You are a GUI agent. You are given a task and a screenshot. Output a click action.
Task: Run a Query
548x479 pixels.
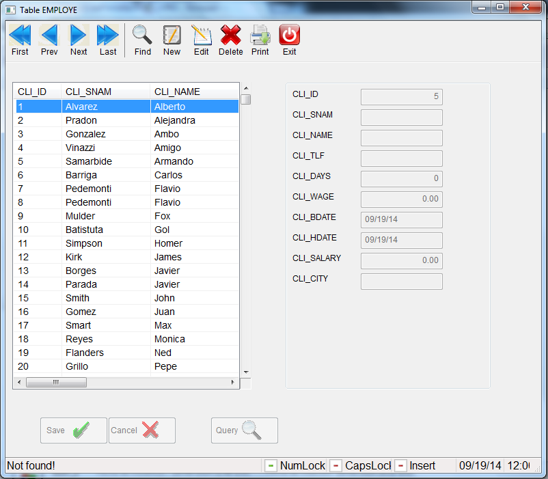coord(244,430)
